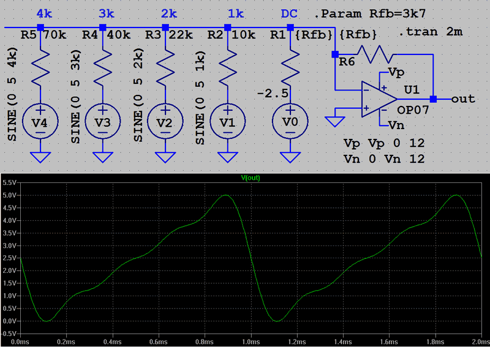Click the '2k' net label
490x347 pixels.
169,13
